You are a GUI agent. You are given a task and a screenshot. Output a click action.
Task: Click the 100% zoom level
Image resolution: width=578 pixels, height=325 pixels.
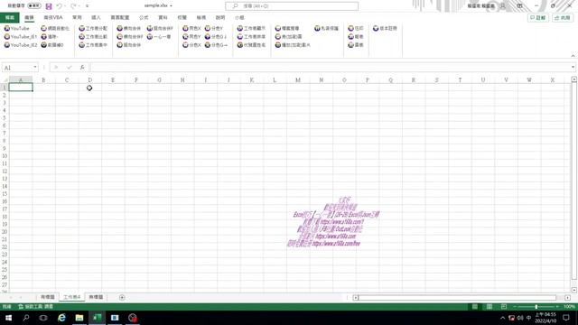tap(569, 307)
